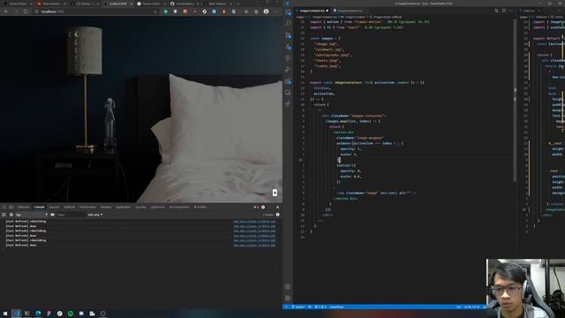Viewport: 565px width, 318px height.
Task: Click the editor vertical scrollbar in left group
Action: tap(514, 99)
